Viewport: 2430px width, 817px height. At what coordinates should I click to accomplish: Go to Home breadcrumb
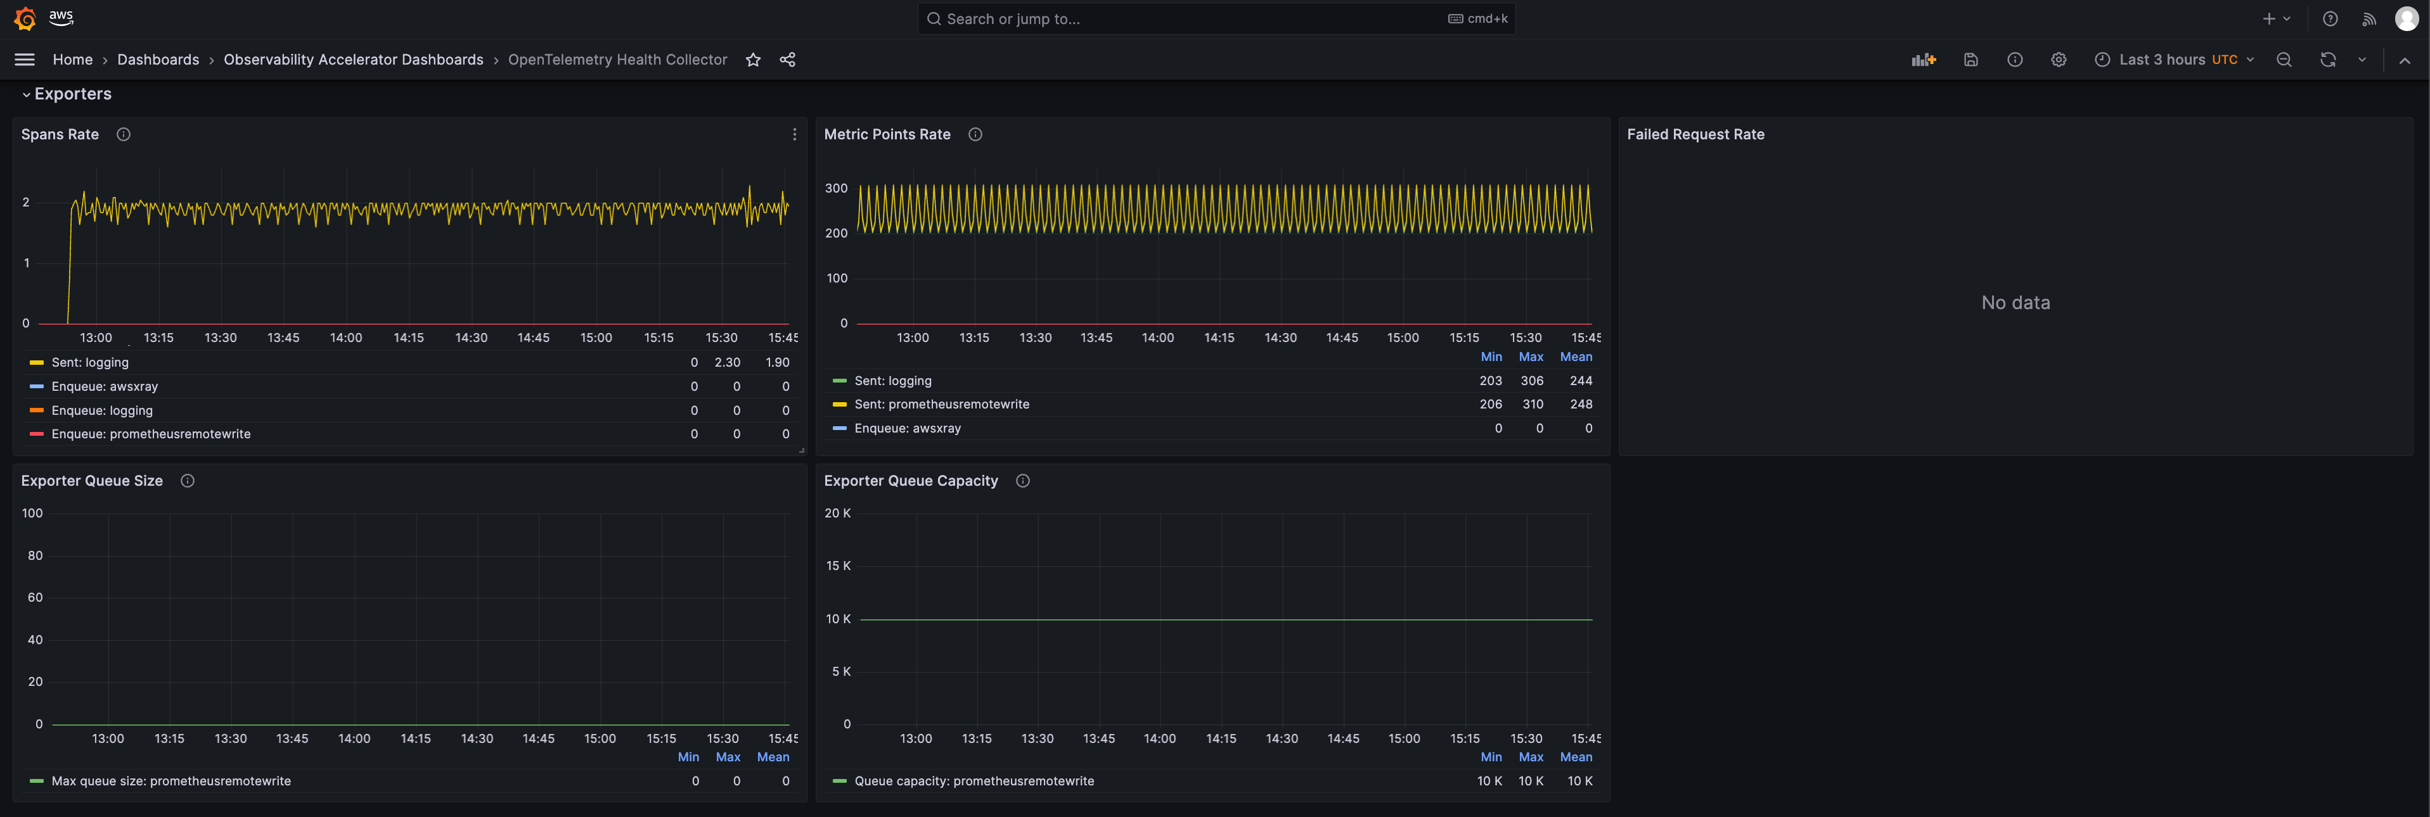pos(73,60)
